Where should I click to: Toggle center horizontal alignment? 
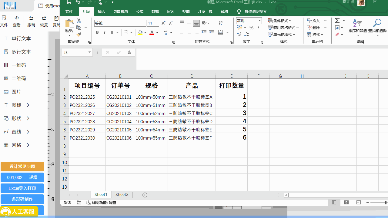pos(189,32)
